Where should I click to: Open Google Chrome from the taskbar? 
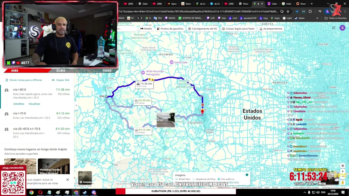pyautogui.click(x=31, y=192)
